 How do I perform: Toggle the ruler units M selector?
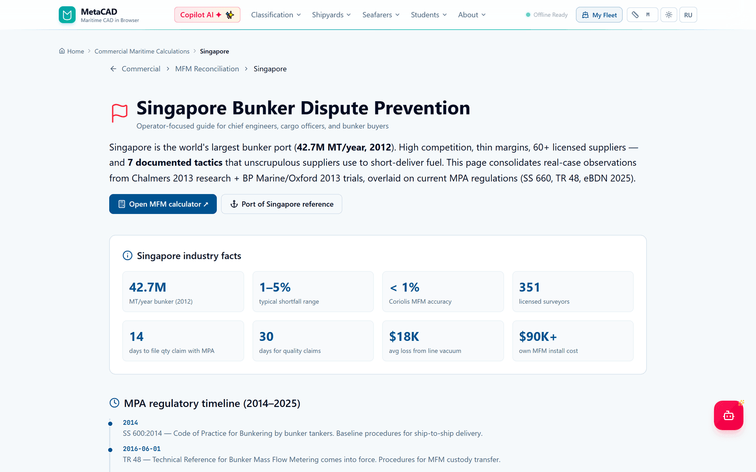pyautogui.click(x=642, y=15)
